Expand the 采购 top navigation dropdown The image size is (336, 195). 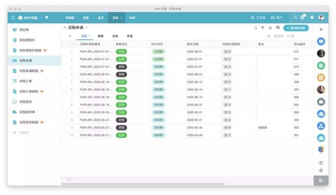[122, 18]
